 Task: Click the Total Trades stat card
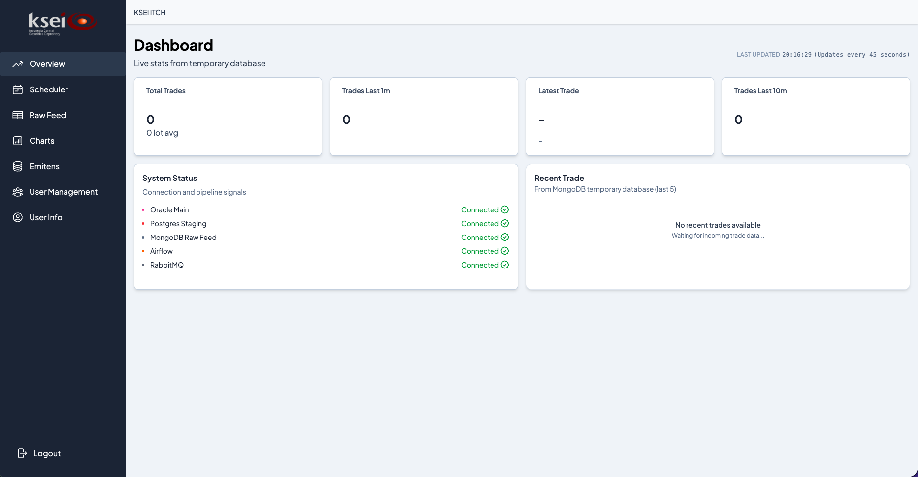click(228, 117)
